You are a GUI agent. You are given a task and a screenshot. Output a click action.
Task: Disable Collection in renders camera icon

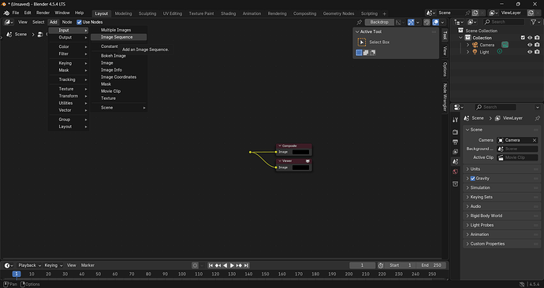click(x=537, y=38)
